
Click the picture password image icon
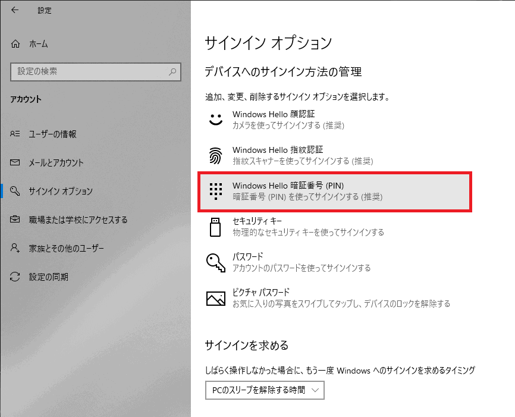[x=216, y=299]
